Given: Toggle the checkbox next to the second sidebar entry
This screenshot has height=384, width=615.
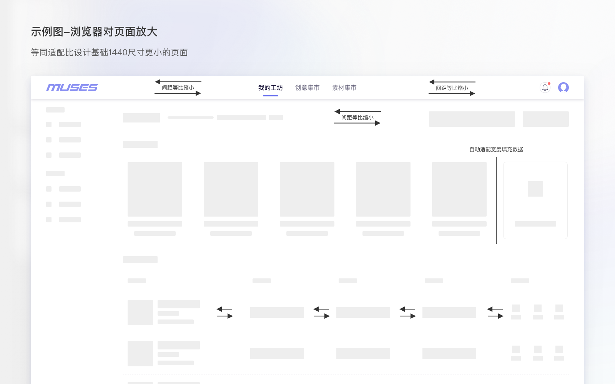Looking at the screenshot, I should [49, 139].
